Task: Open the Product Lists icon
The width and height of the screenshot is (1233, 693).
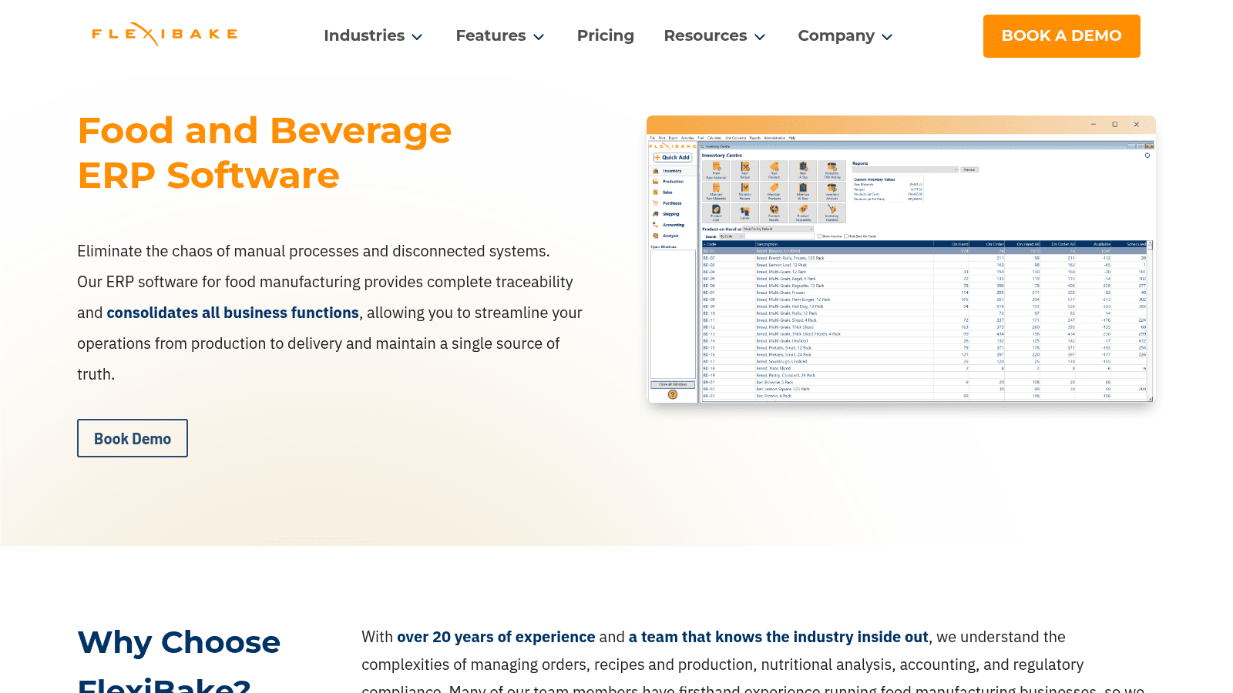Action: pos(716,213)
